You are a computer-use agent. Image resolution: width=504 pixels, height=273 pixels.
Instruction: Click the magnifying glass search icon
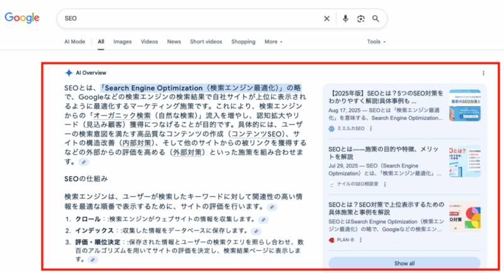(x=376, y=18)
